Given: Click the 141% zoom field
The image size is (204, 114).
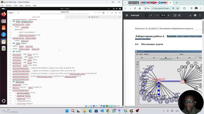Looking at the screenshot, I should 163,15.
